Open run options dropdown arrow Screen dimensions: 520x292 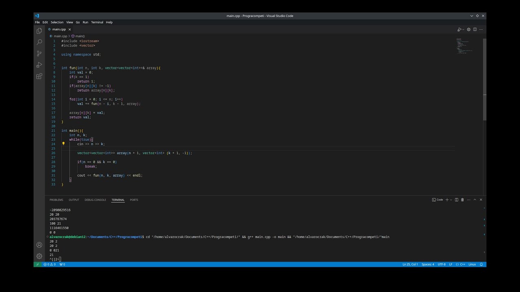click(x=463, y=30)
